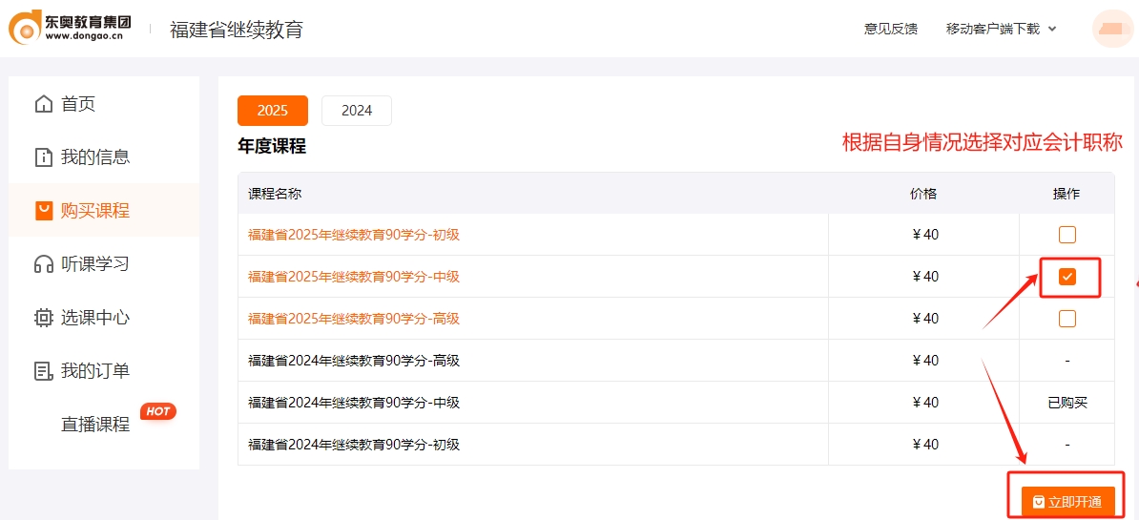Click the order list icon beside 我的订单
Viewport: 1139px width, 520px height.
(x=44, y=371)
